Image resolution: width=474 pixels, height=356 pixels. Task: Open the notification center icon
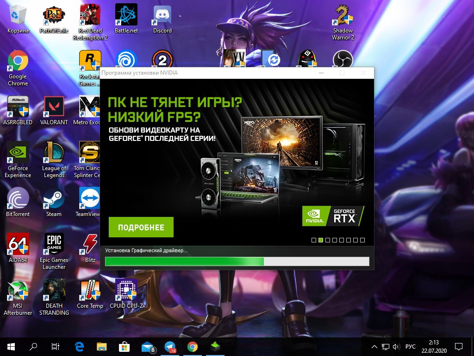click(459, 347)
